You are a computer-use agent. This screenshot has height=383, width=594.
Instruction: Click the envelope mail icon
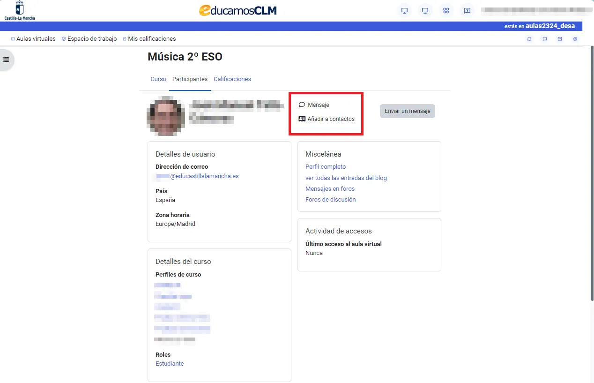(x=560, y=39)
